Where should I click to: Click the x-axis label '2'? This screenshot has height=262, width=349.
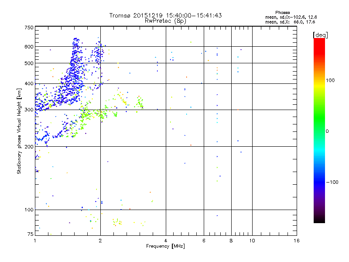[100, 241]
